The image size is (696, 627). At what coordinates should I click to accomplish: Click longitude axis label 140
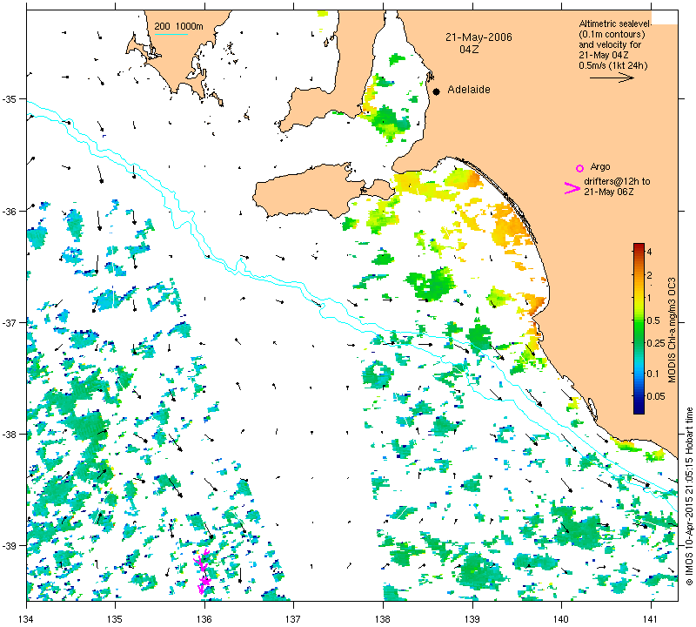point(561,618)
